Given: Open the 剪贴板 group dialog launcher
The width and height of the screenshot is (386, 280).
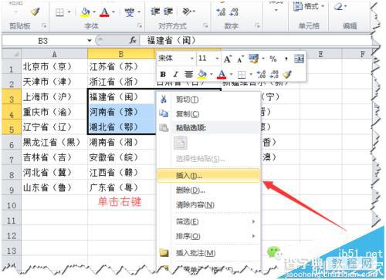Looking at the screenshot, I should pyautogui.click(x=44, y=25).
